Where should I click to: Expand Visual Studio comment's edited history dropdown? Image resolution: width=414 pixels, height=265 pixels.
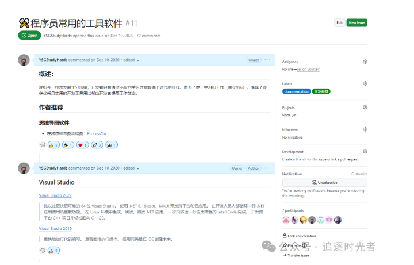tap(131, 168)
